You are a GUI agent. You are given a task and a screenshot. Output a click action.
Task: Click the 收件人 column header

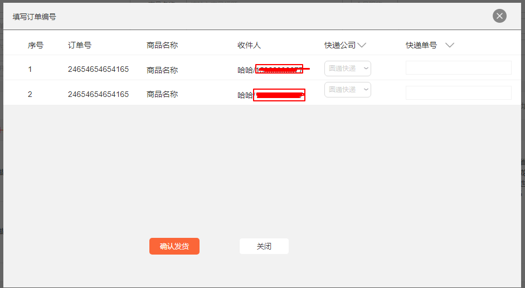tap(249, 46)
